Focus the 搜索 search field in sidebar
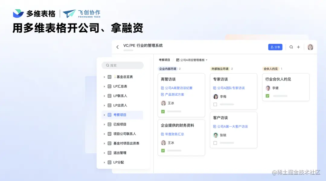The image size is (326, 181). coord(123,65)
